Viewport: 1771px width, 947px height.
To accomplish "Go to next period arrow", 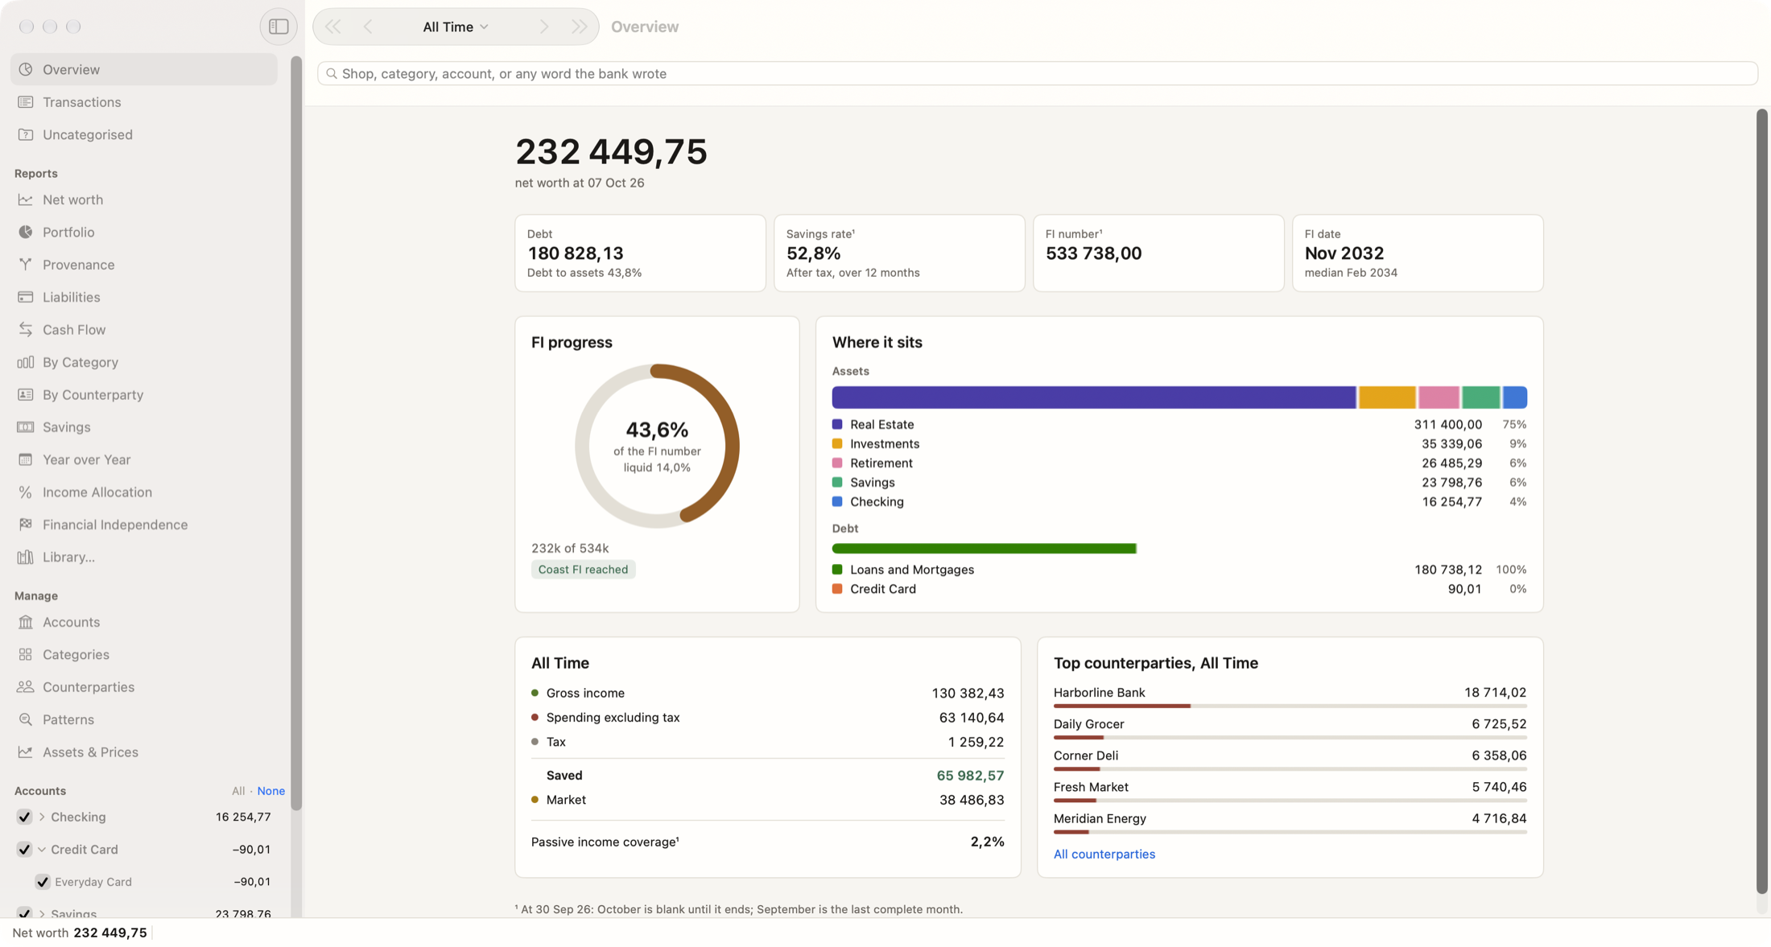I will tap(544, 27).
